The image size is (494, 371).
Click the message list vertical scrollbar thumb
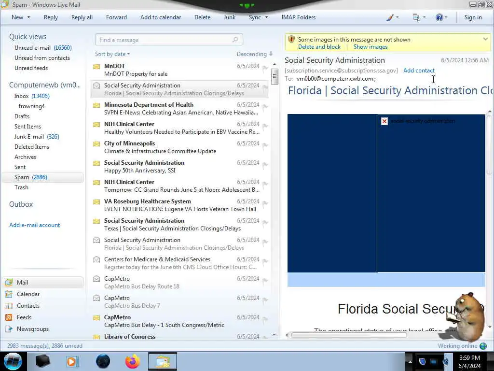(274, 76)
